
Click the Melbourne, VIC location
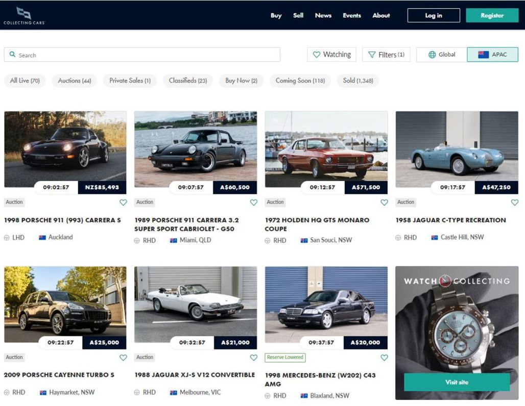pos(200,392)
